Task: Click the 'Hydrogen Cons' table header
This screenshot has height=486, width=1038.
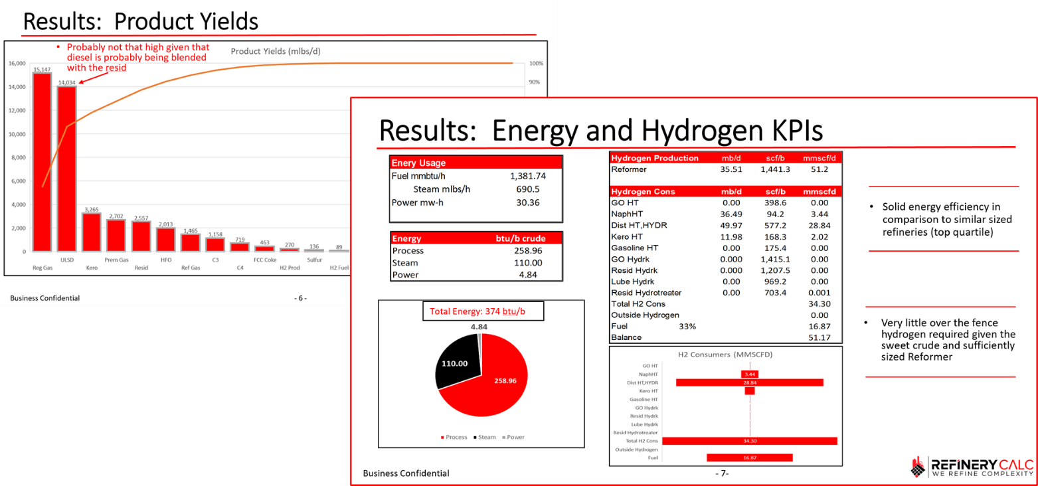Action: pyautogui.click(x=643, y=192)
